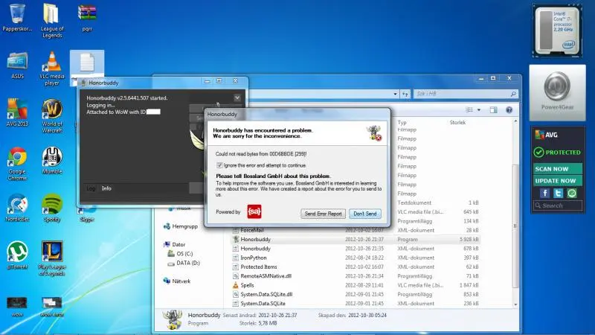This screenshot has height=335, width=595.
Task: Click the Power4Gear power button gadget
Action: tap(557, 86)
